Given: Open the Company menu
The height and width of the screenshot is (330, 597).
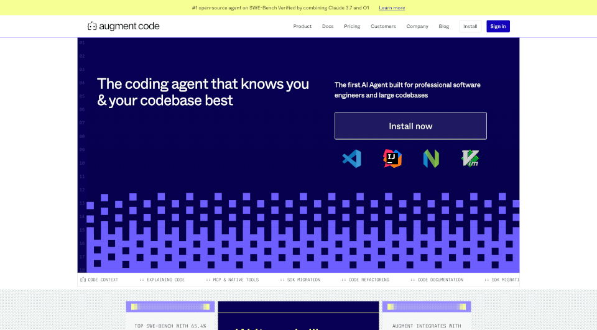Looking at the screenshot, I should pos(417,26).
